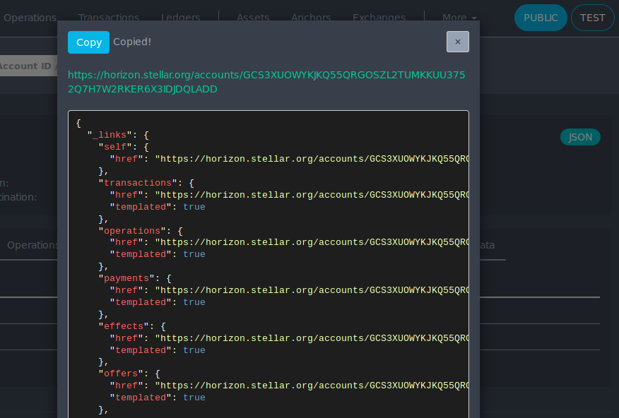Switch to the TEST network
The height and width of the screenshot is (418, 619).
592,18
